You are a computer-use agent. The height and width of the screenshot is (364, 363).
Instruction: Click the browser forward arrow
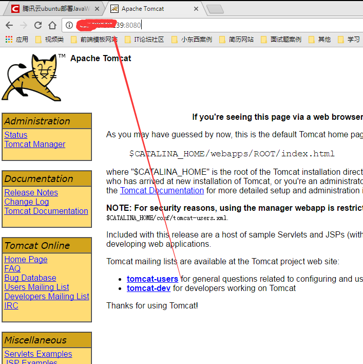pyautogui.click(x=24, y=25)
